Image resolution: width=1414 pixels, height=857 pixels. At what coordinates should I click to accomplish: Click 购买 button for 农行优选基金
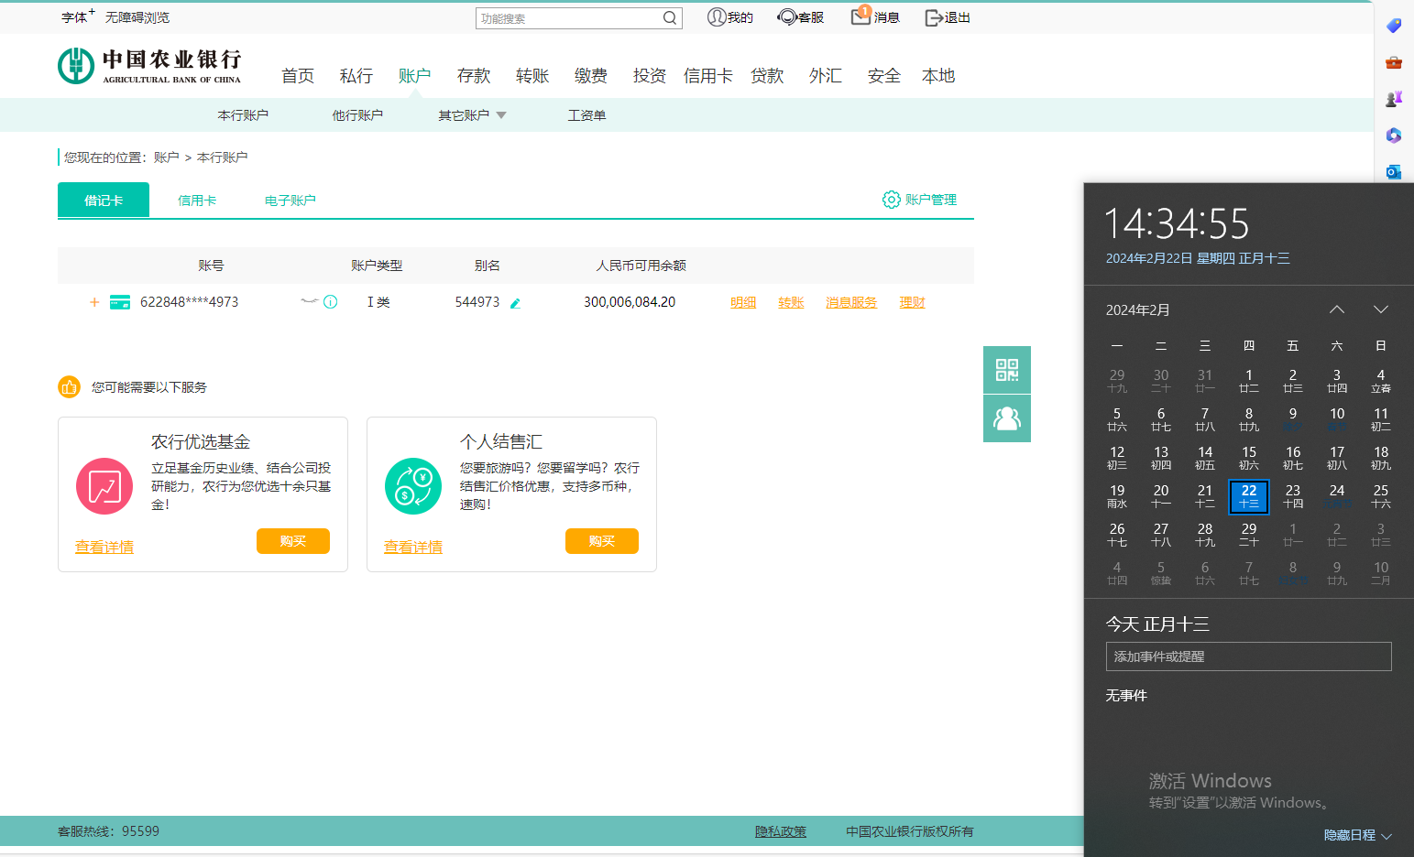click(292, 541)
